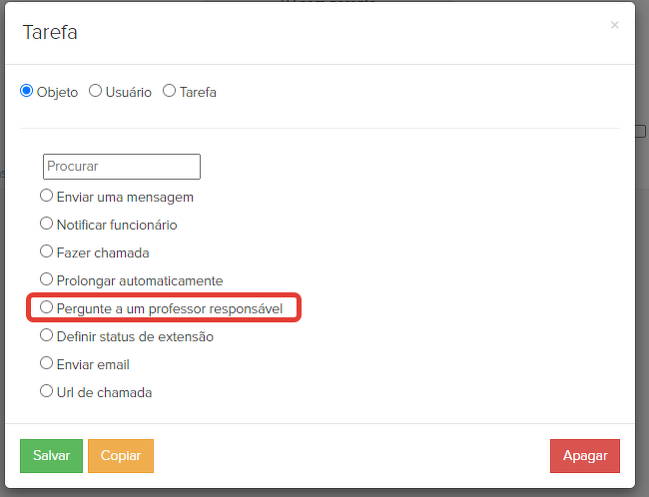
Task: Choose the Enviar uma mensagem option
Action: pyautogui.click(x=47, y=197)
